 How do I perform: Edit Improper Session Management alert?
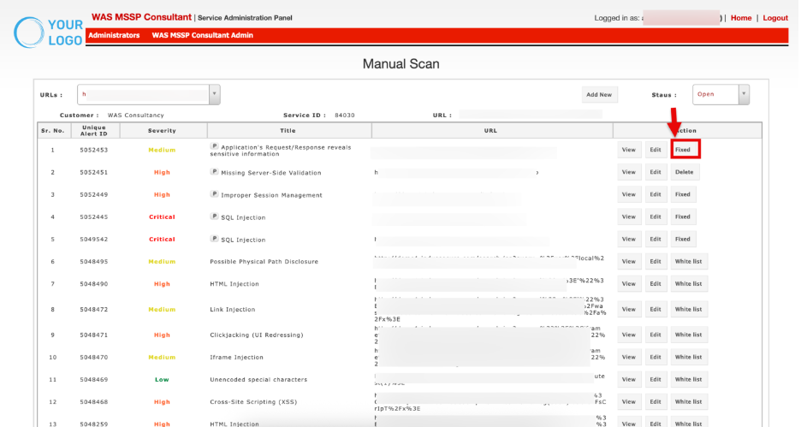[x=656, y=194]
